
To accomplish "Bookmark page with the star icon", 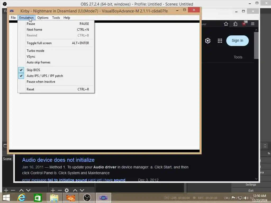I will coord(226,24).
